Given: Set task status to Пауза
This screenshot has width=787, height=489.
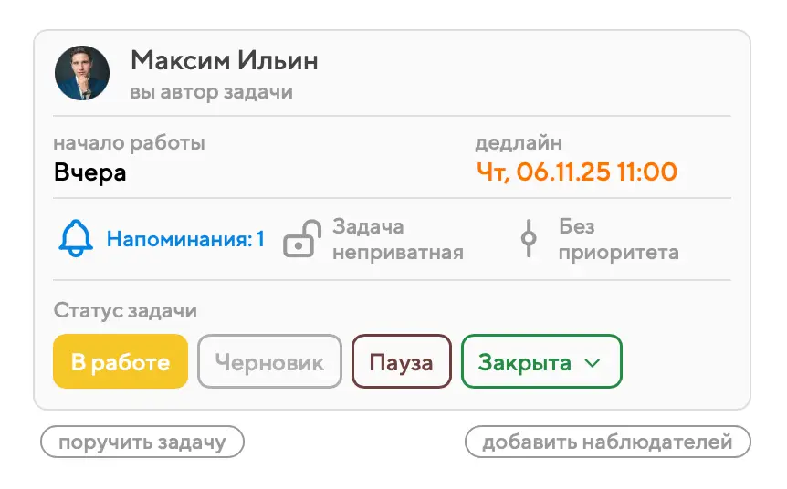Looking at the screenshot, I should (401, 362).
